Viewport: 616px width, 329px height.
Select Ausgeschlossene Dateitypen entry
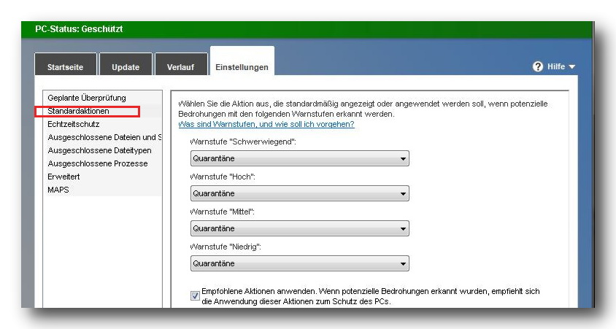tap(99, 150)
